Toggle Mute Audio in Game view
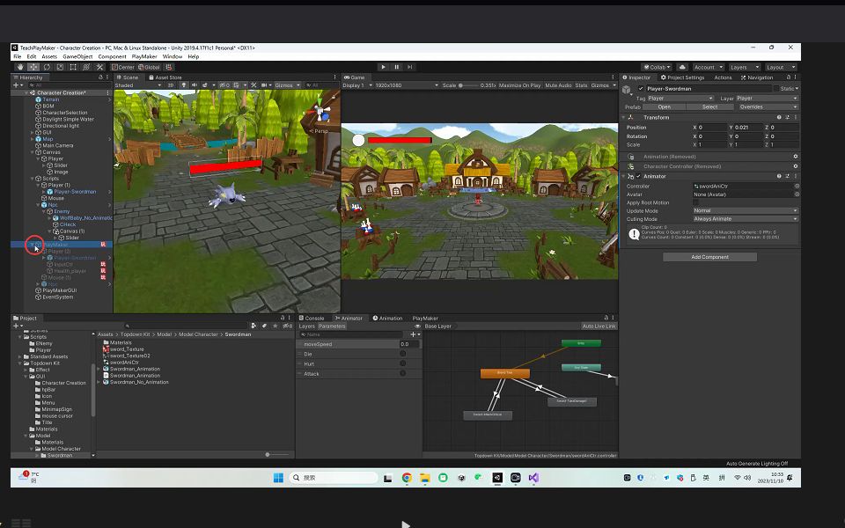 point(558,85)
